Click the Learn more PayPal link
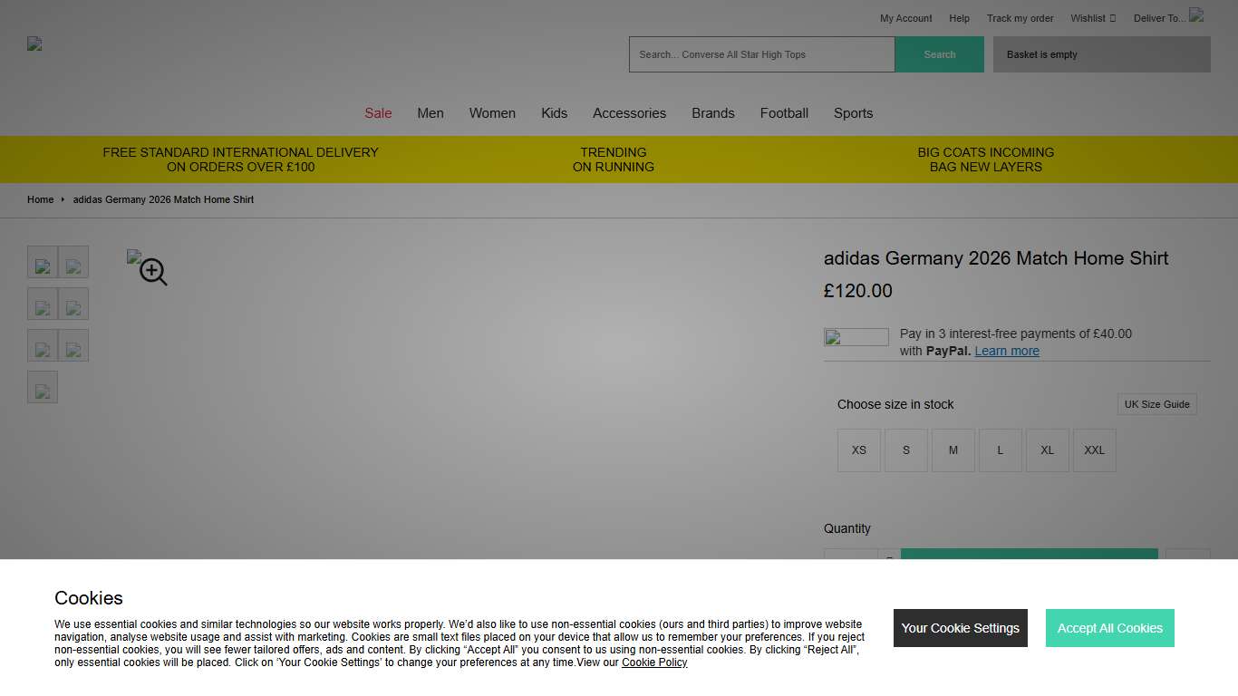Image resolution: width=1238 pixels, height=696 pixels. tap(1006, 351)
